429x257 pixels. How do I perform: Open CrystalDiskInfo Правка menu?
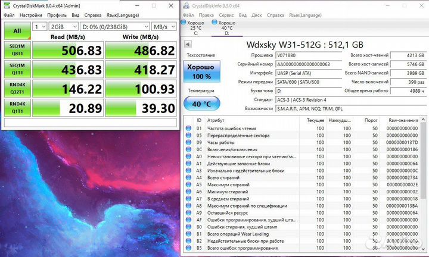click(x=206, y=15)
